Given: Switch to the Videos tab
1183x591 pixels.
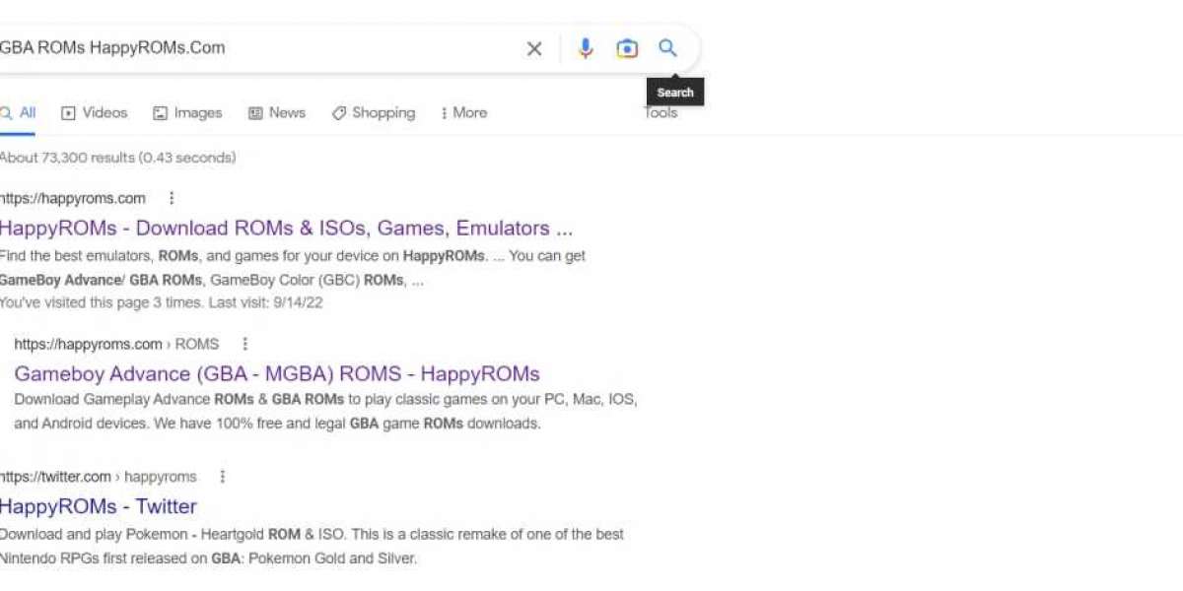Looking at the screenshot, I should pos(95,113).
